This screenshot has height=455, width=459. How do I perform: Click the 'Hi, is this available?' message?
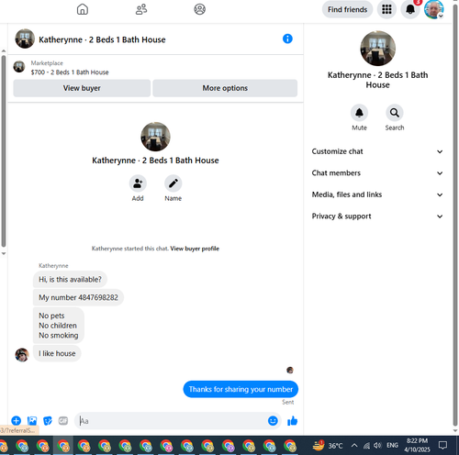(70, 280)
